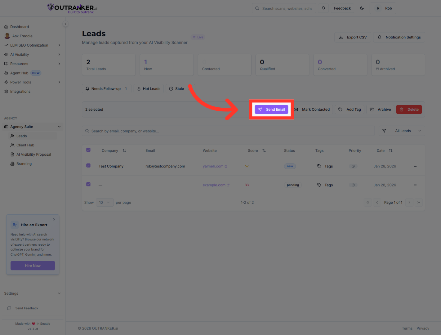Open row actions for example.com lead
The height and width of the screenshot is (335, 441).
415,185
